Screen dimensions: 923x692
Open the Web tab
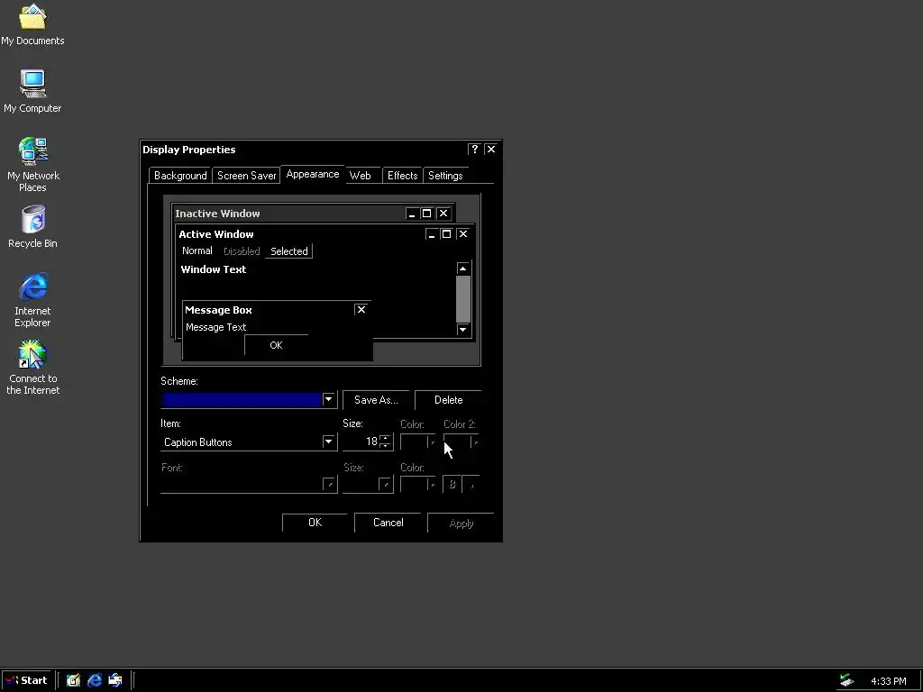361,176
